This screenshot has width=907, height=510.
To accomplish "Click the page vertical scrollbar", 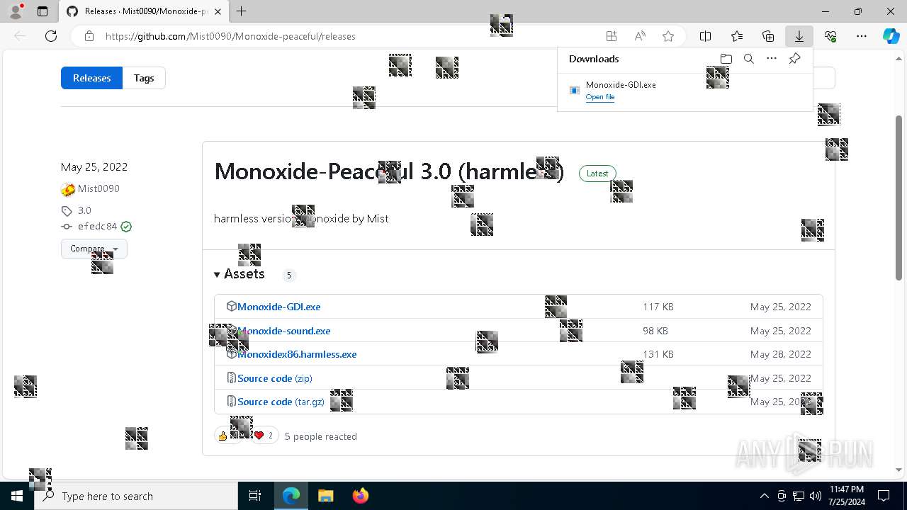I will [x=899, y=198].
